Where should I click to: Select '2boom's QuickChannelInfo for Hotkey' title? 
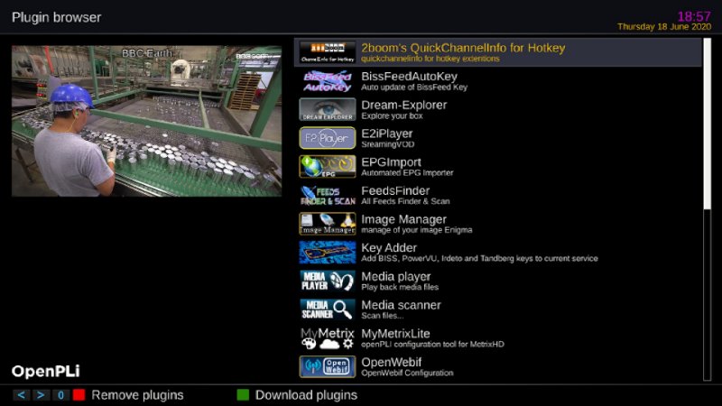coord(463,48)
